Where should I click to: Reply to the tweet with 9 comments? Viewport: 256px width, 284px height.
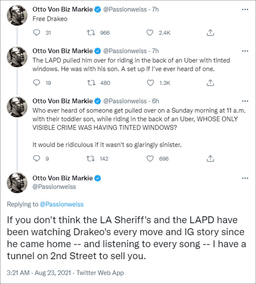point(37,159)
